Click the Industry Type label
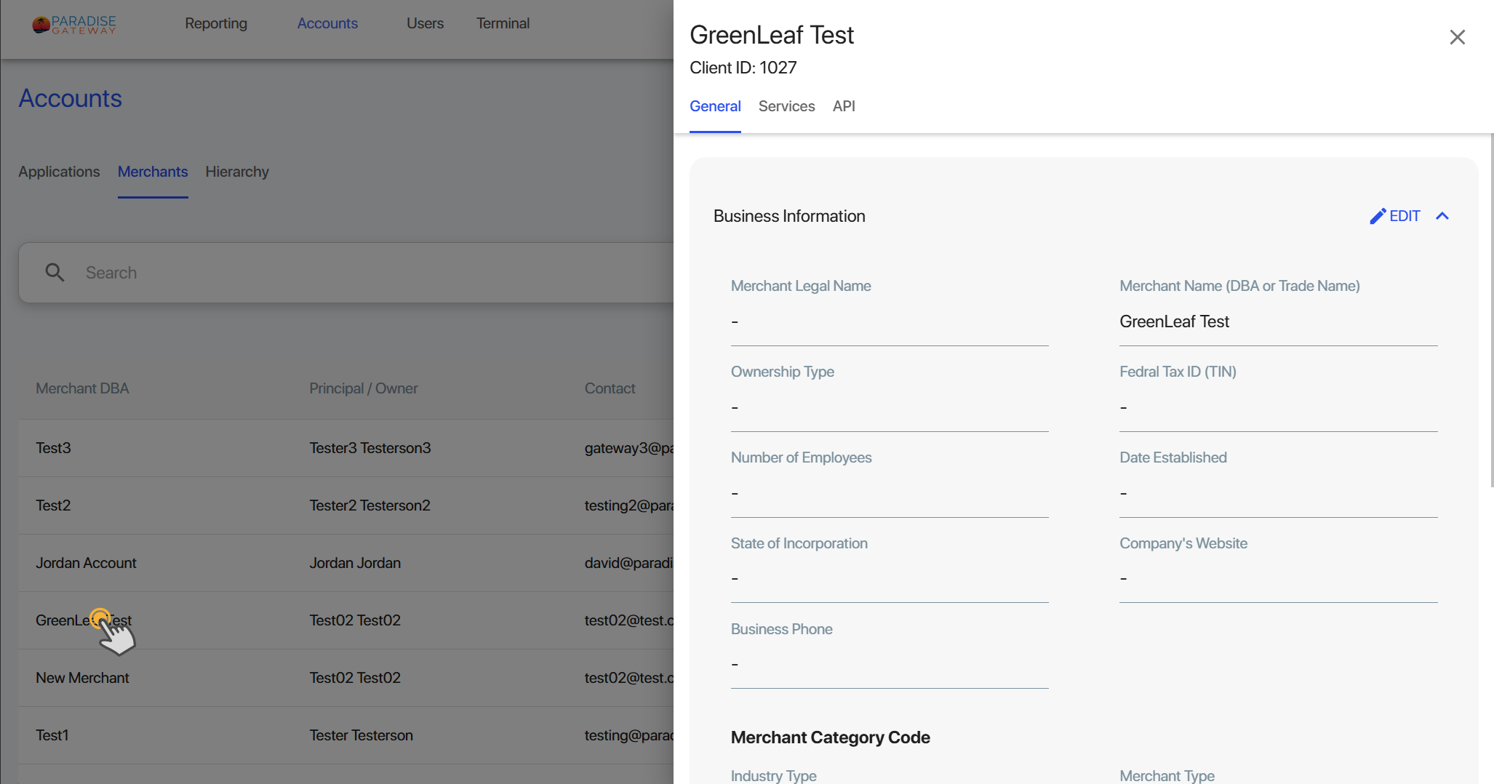 773,776
